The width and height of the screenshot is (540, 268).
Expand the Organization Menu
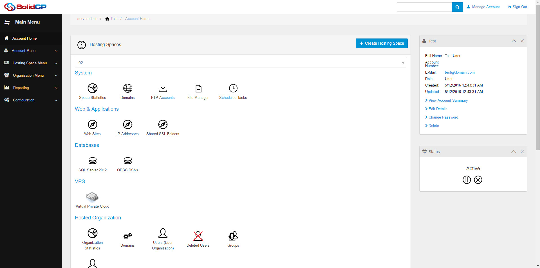click(31, 76)
